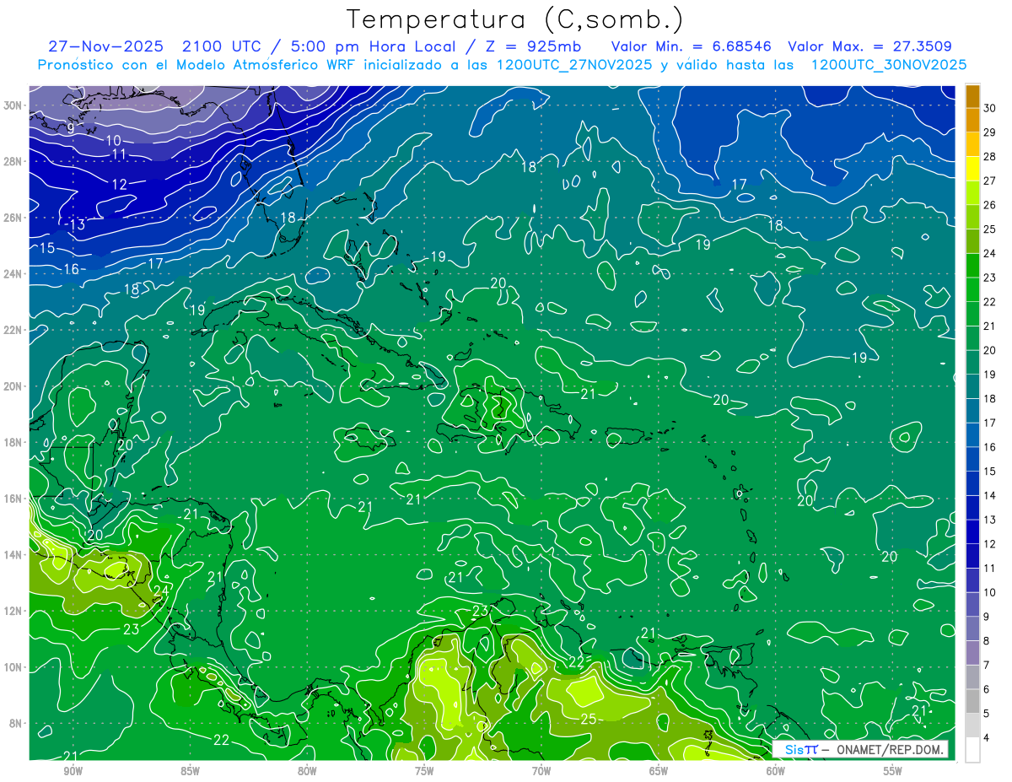Pick the white legend swatch below 4
The image size is (1012, 782).
click(x=972, y=750)
